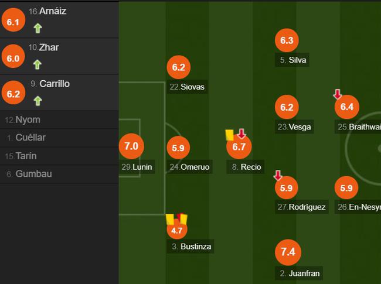Click Lunin's 7.0 rating badge
This screenshot has width=381, height=284.
point(131,146)
